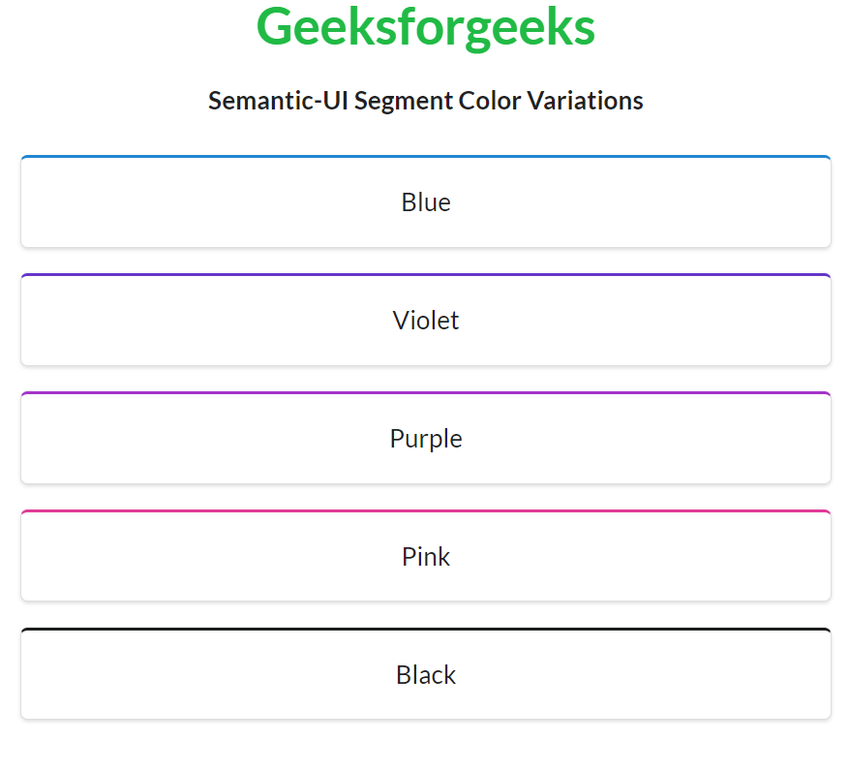
Task: Click the gap between Blue and Violet segments
Action: [426, 261]
